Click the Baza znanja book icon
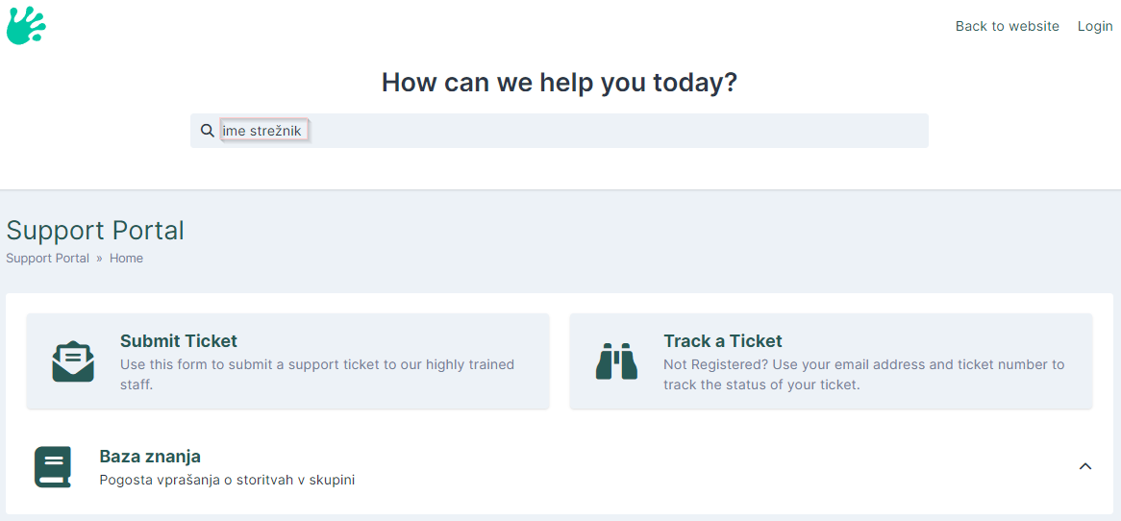Screen dimensions: 1121x521 [53, 467]
